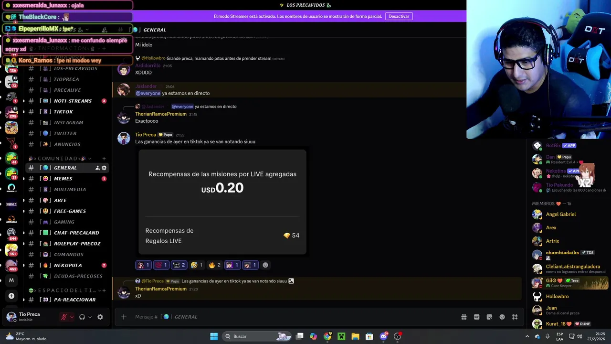The height and width of the screenshot is (344, 611).
Task: Open the GAMING channel
Action: point(67,222)
